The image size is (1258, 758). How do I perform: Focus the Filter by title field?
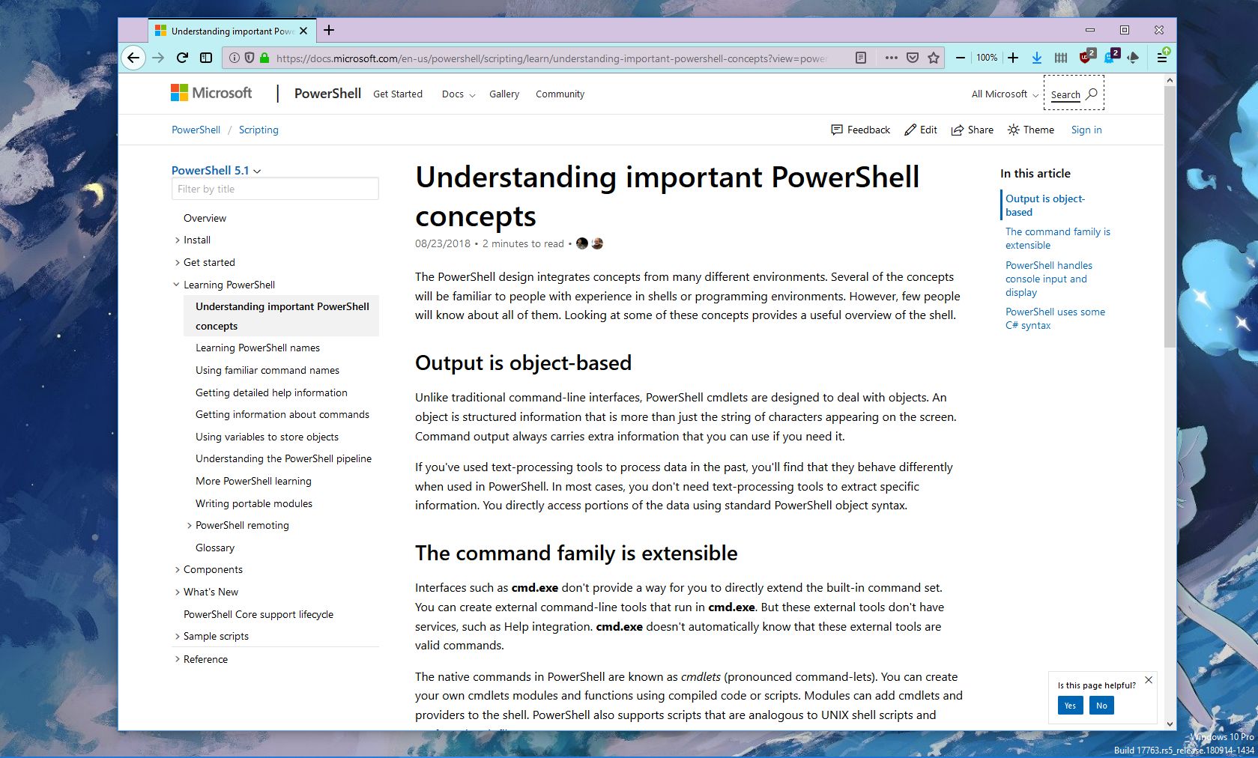pyautogui.click(x=275, y=189)
